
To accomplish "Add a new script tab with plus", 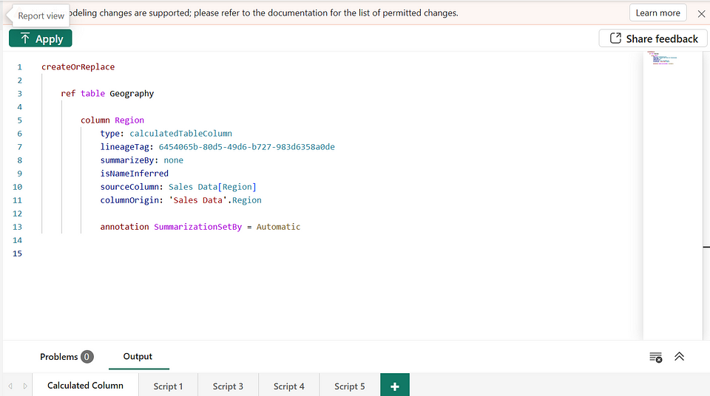I will click(395, 386).
